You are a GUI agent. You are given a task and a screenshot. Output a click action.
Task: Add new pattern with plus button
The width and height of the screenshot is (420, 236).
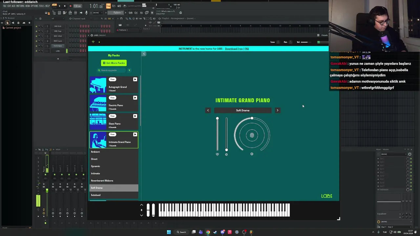(x=126, y=12)
